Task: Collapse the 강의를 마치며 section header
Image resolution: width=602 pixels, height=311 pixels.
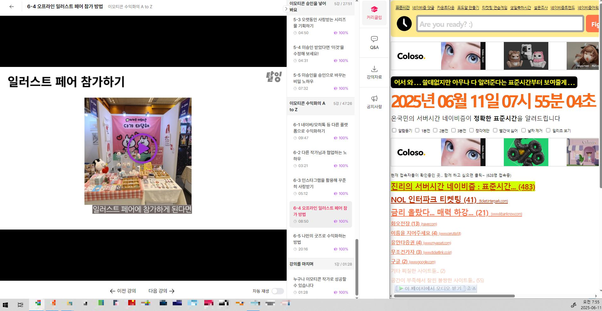Action: [x=321, y=264]
